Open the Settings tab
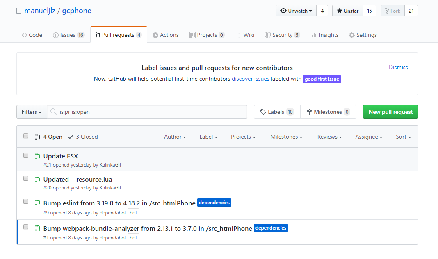The width and height of the screenshot is (438, 259). [x=363, y=35]
